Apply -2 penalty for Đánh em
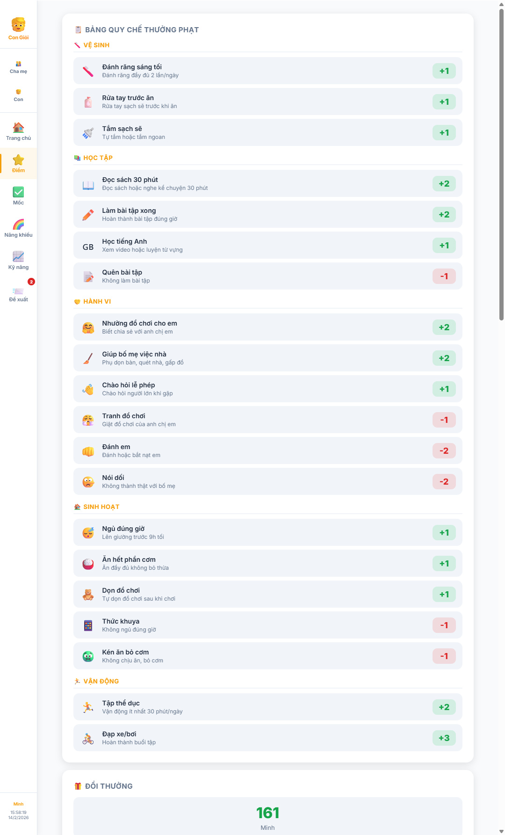This screenshot has height=835, width=505. coord(444,451)
